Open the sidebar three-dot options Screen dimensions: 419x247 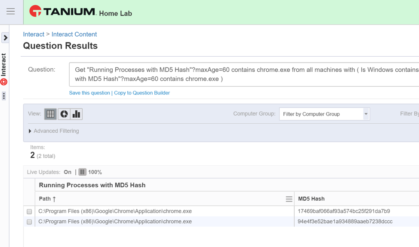[x=4, y=96]
